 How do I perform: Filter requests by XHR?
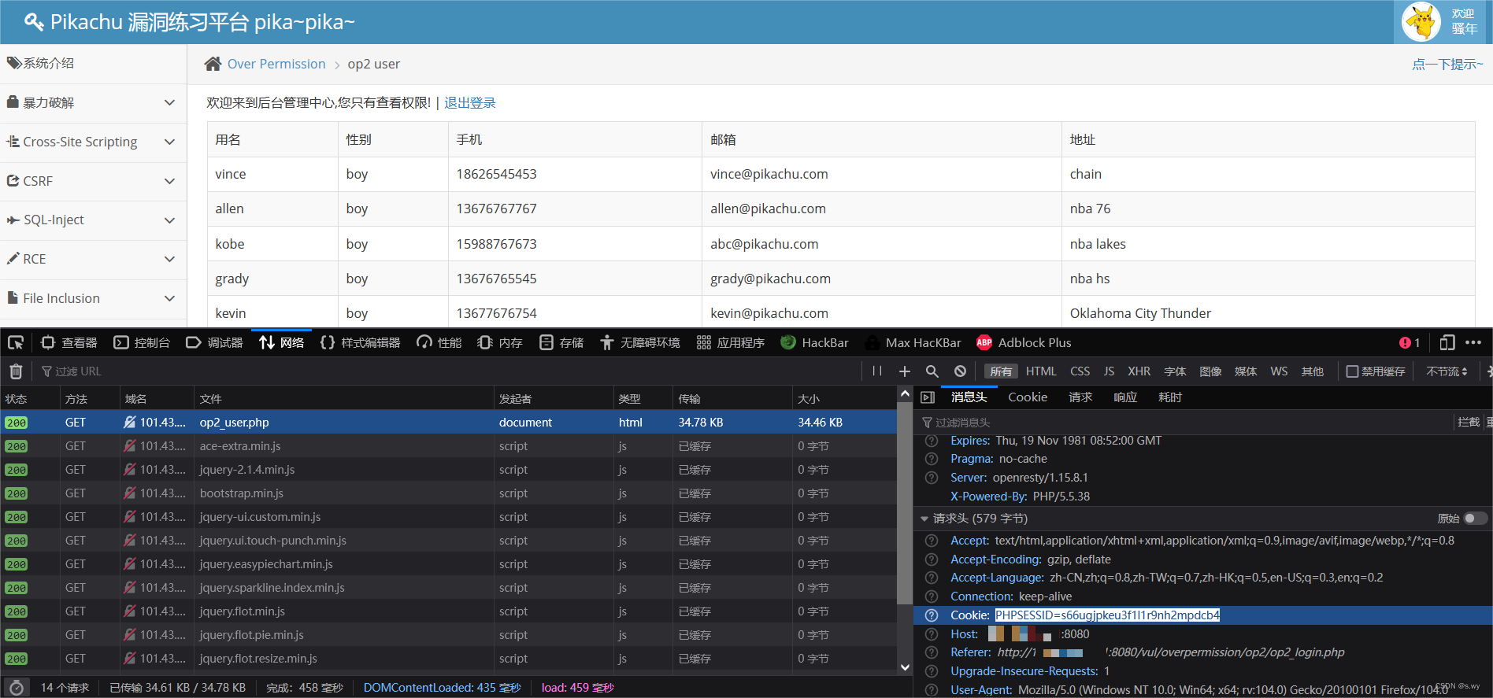[1139, 371]
